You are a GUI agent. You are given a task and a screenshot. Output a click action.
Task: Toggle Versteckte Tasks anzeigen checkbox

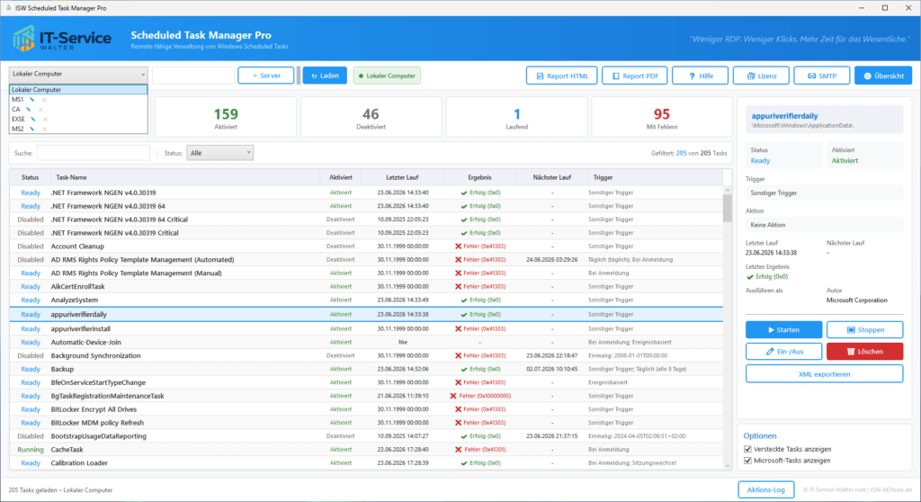pos(747,449)
